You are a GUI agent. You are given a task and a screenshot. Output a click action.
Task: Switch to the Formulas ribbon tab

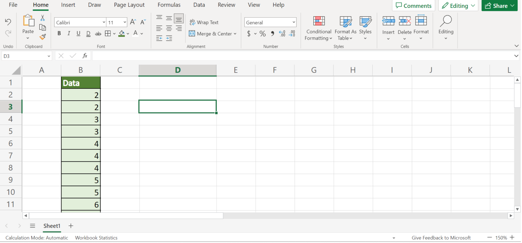click(x=169, y=5)
